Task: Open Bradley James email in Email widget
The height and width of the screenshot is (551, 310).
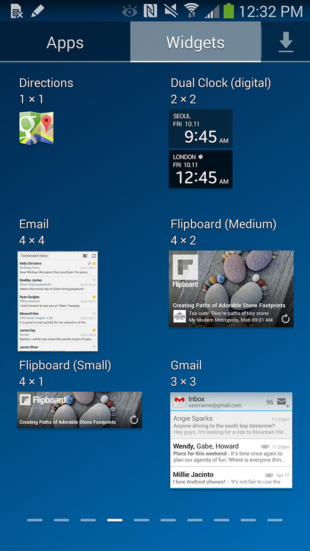Action: pos(57,284)
